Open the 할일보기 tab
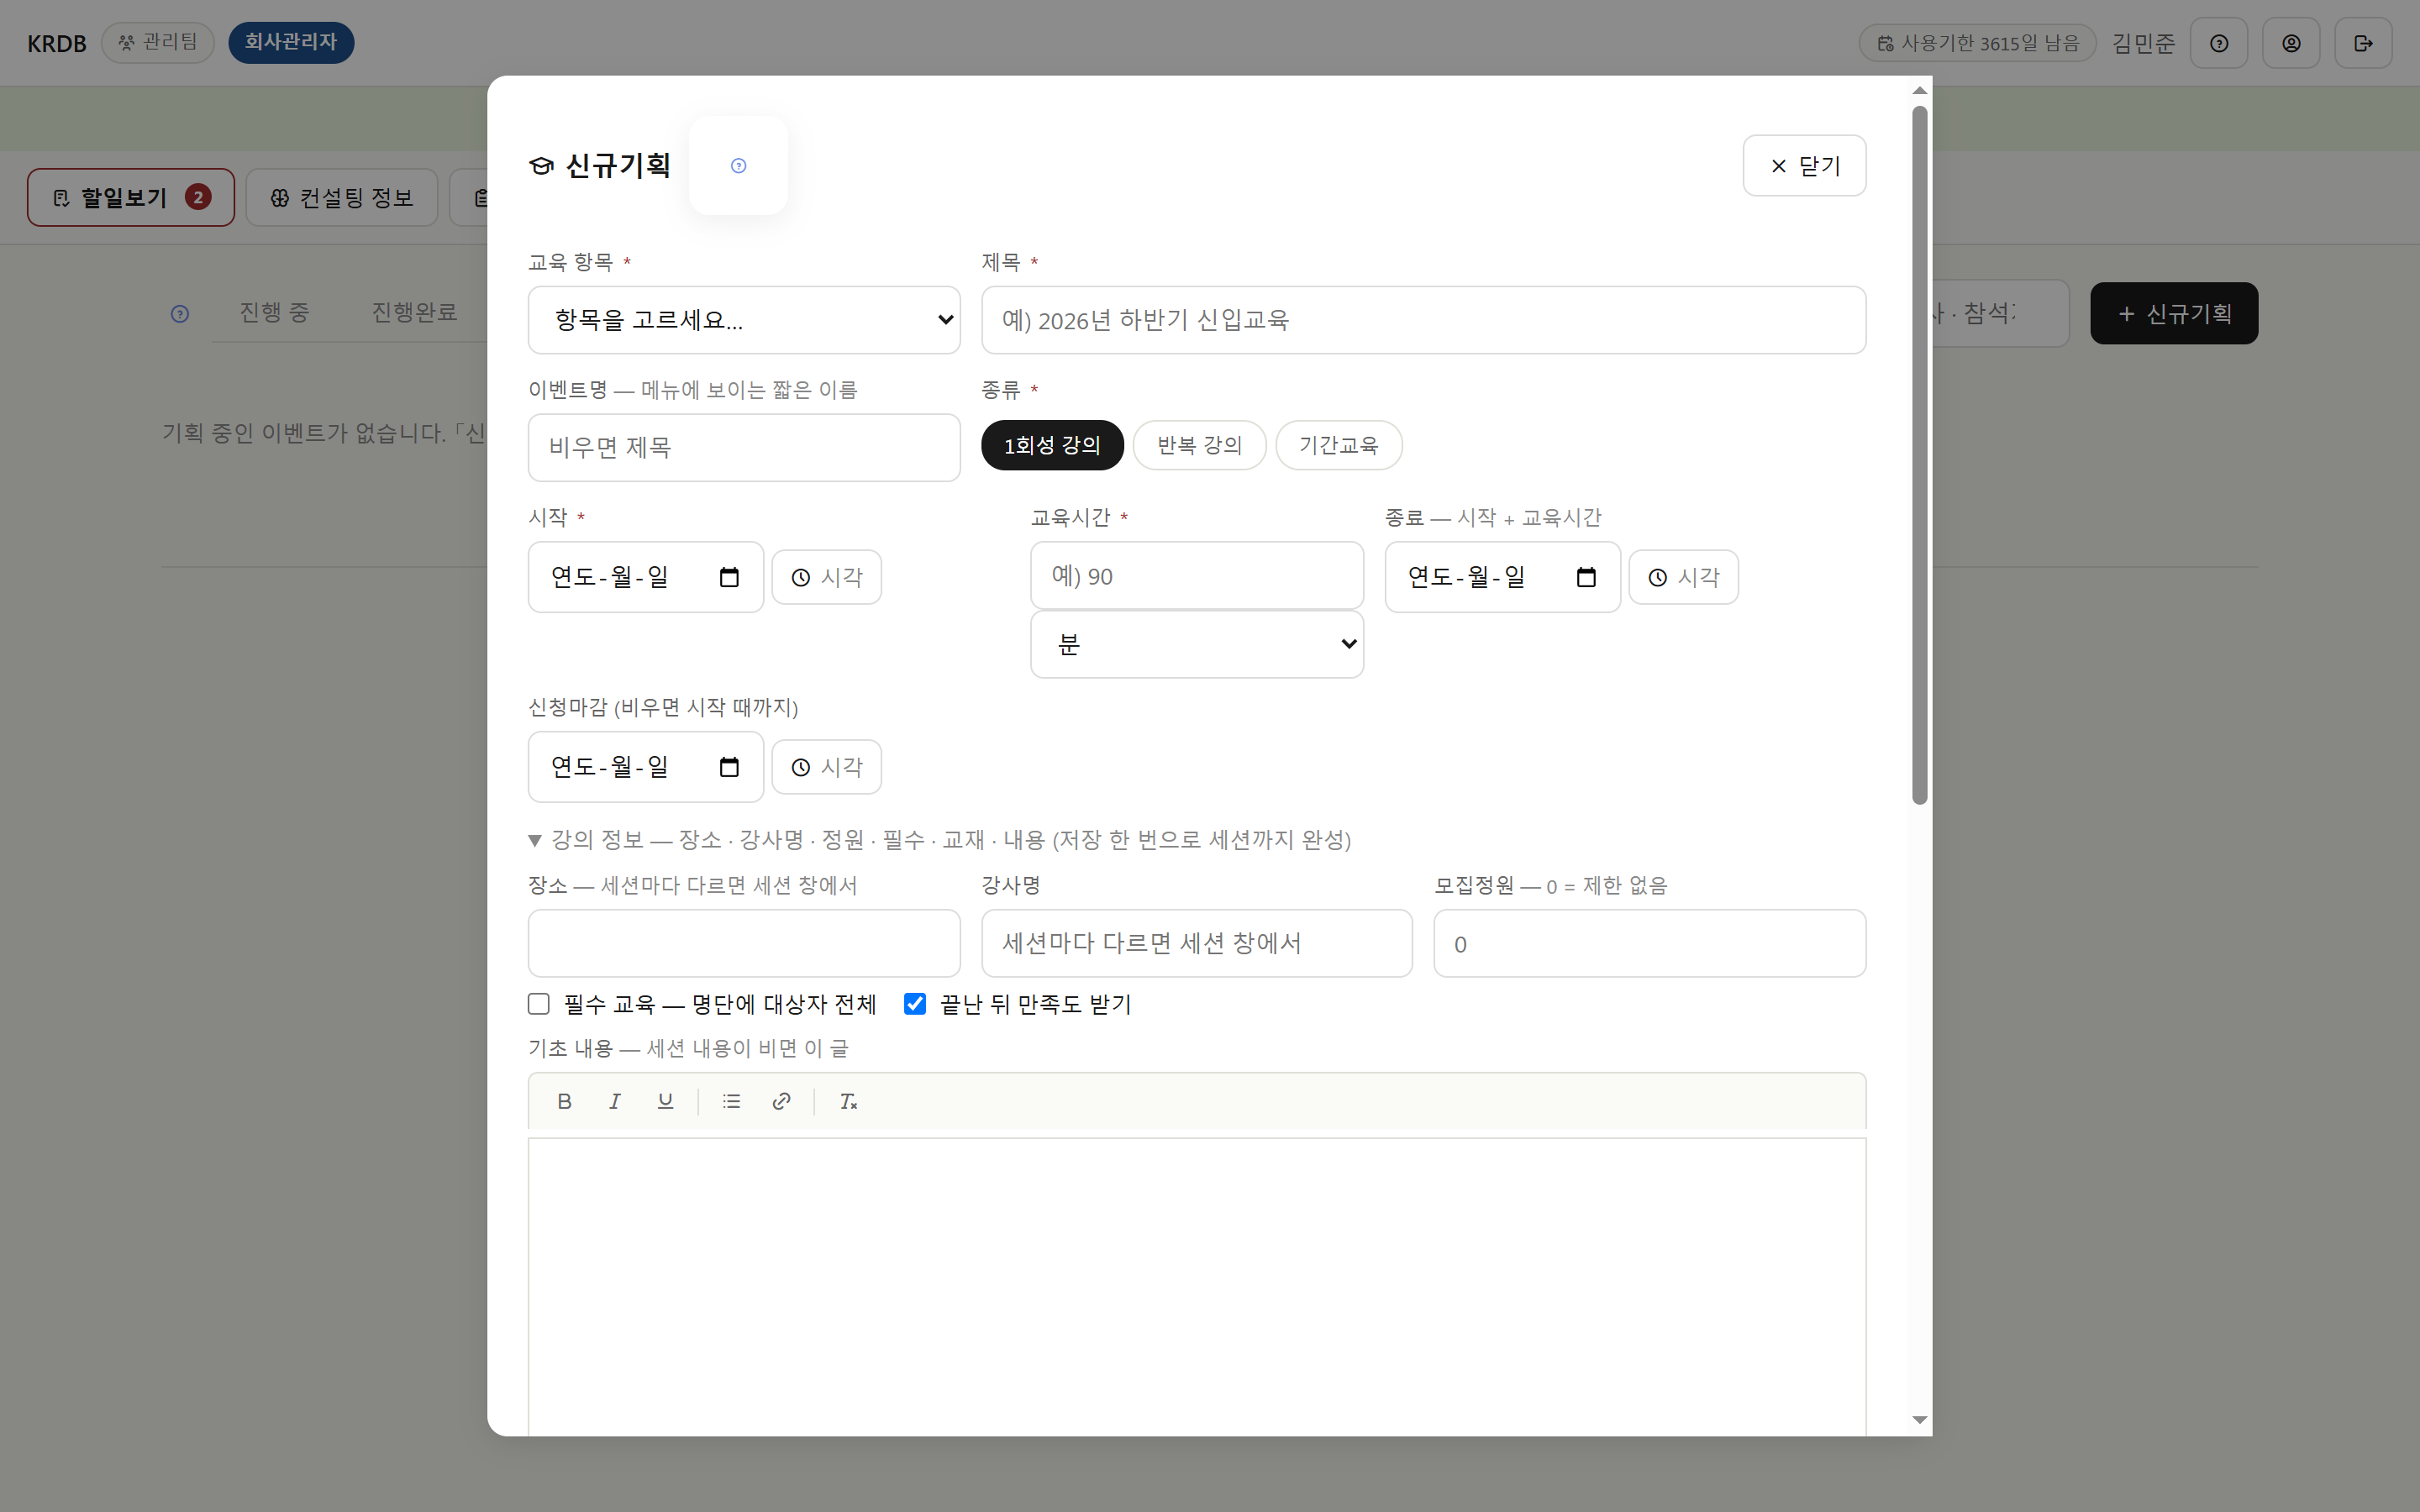 click(x=131, y=198)
